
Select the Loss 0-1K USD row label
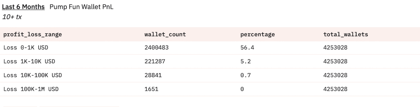26,48
